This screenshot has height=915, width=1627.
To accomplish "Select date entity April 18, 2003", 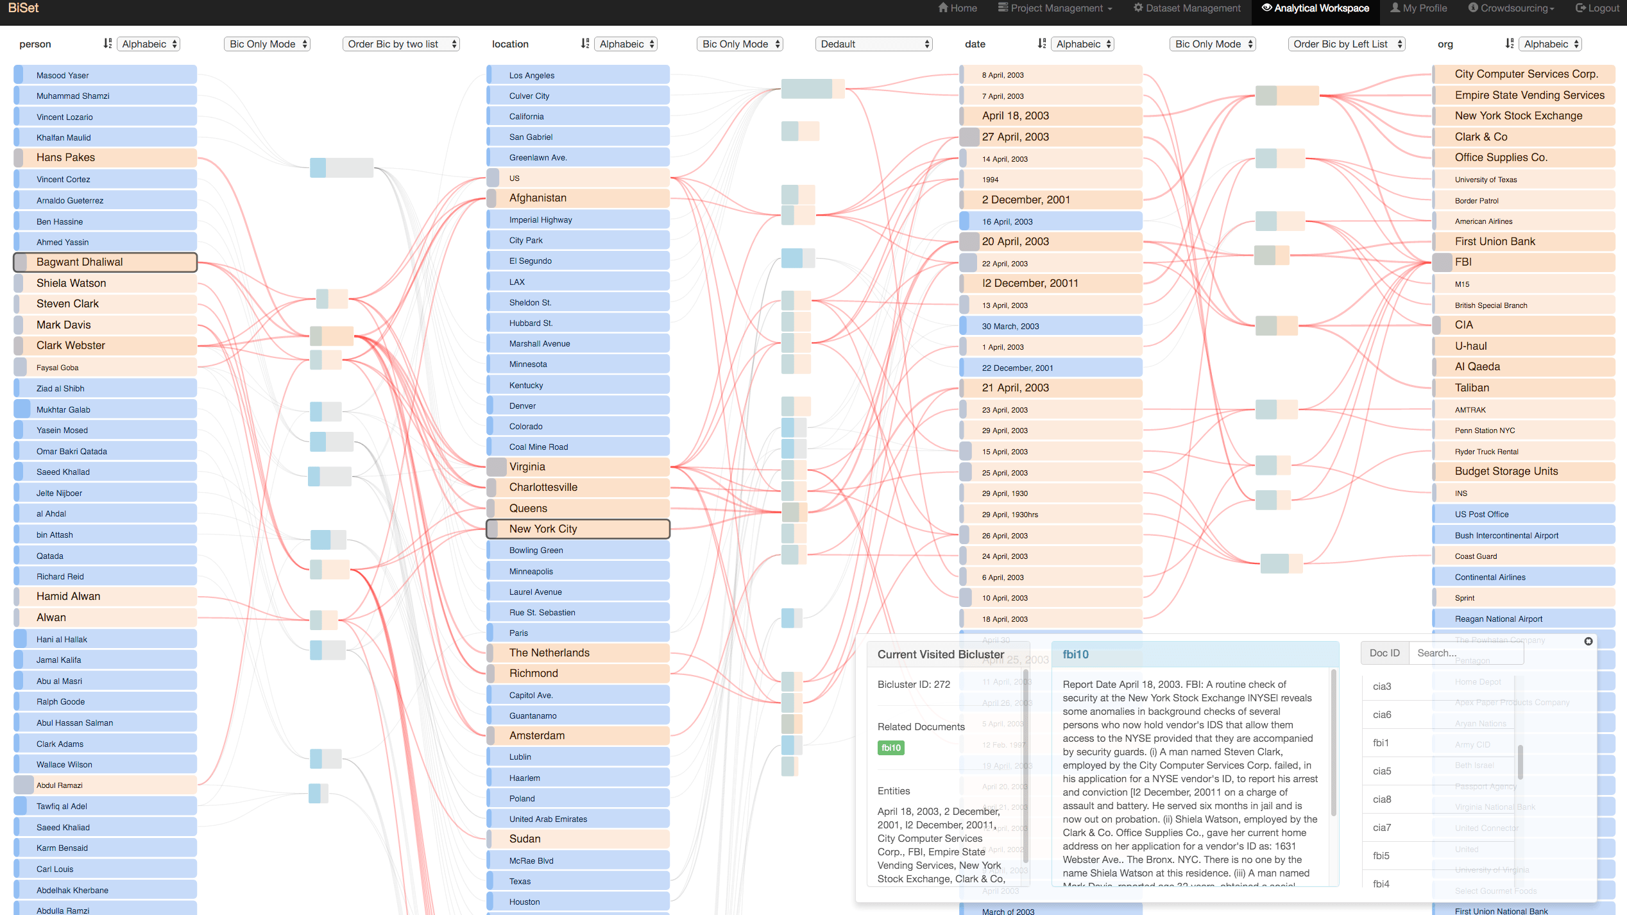I will 1051,115.
